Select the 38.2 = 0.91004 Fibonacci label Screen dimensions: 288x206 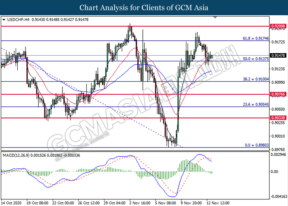pyautogui.click(x=255, y=79)
